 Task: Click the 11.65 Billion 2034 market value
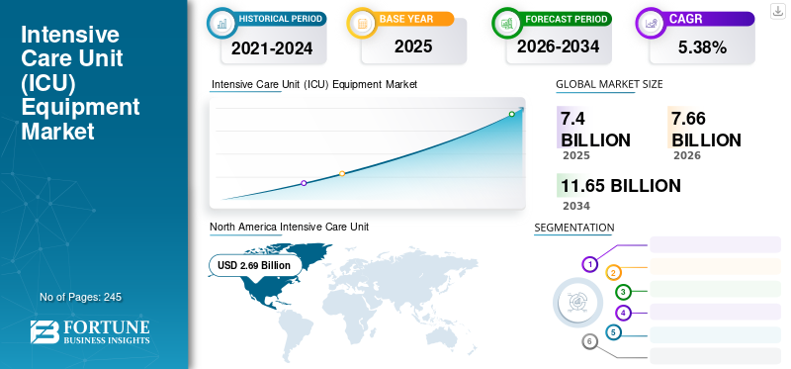click(621, 186)
